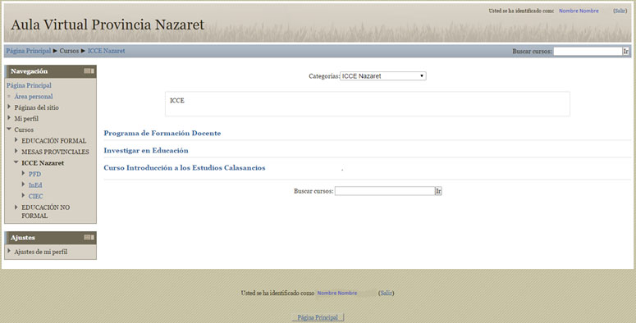Expand Ajustes de mi perfil arrow
The width and height of the screenshot is (636, 323).
9,251
